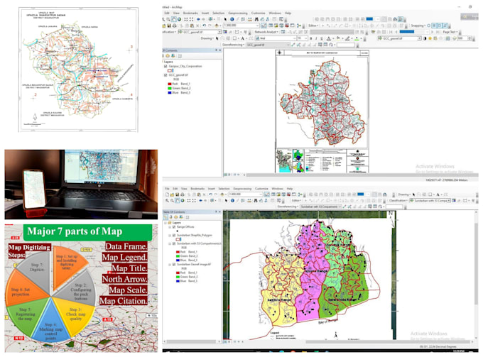Image resolution: width=483 pixels, height=357 pixels.
Task: Click Gazipur_City_Corporation red outline symbol swatch
Action: (x=170, y=70)
